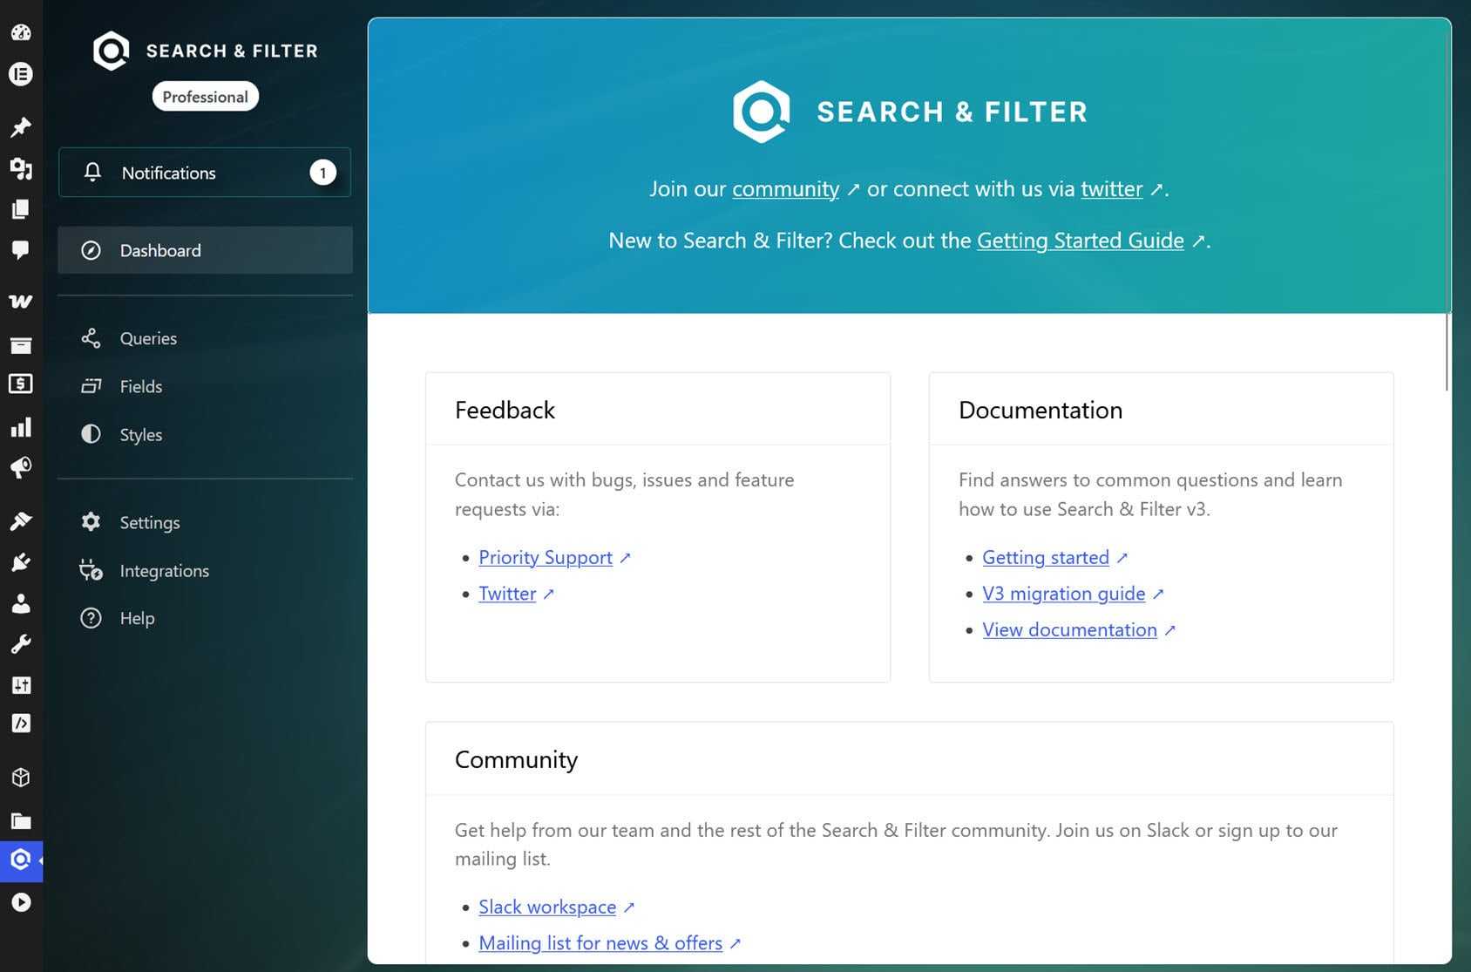Viewport: 1471px width, 972px height.
Task: Open the Elementor menu icon
Action: tap(21, 74)
